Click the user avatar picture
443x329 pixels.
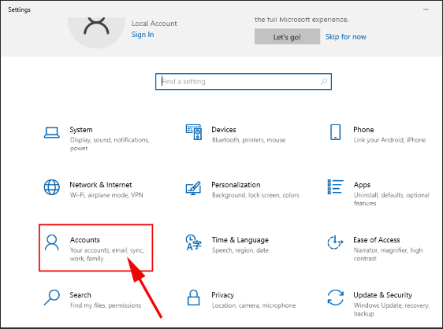coord(96,32)
